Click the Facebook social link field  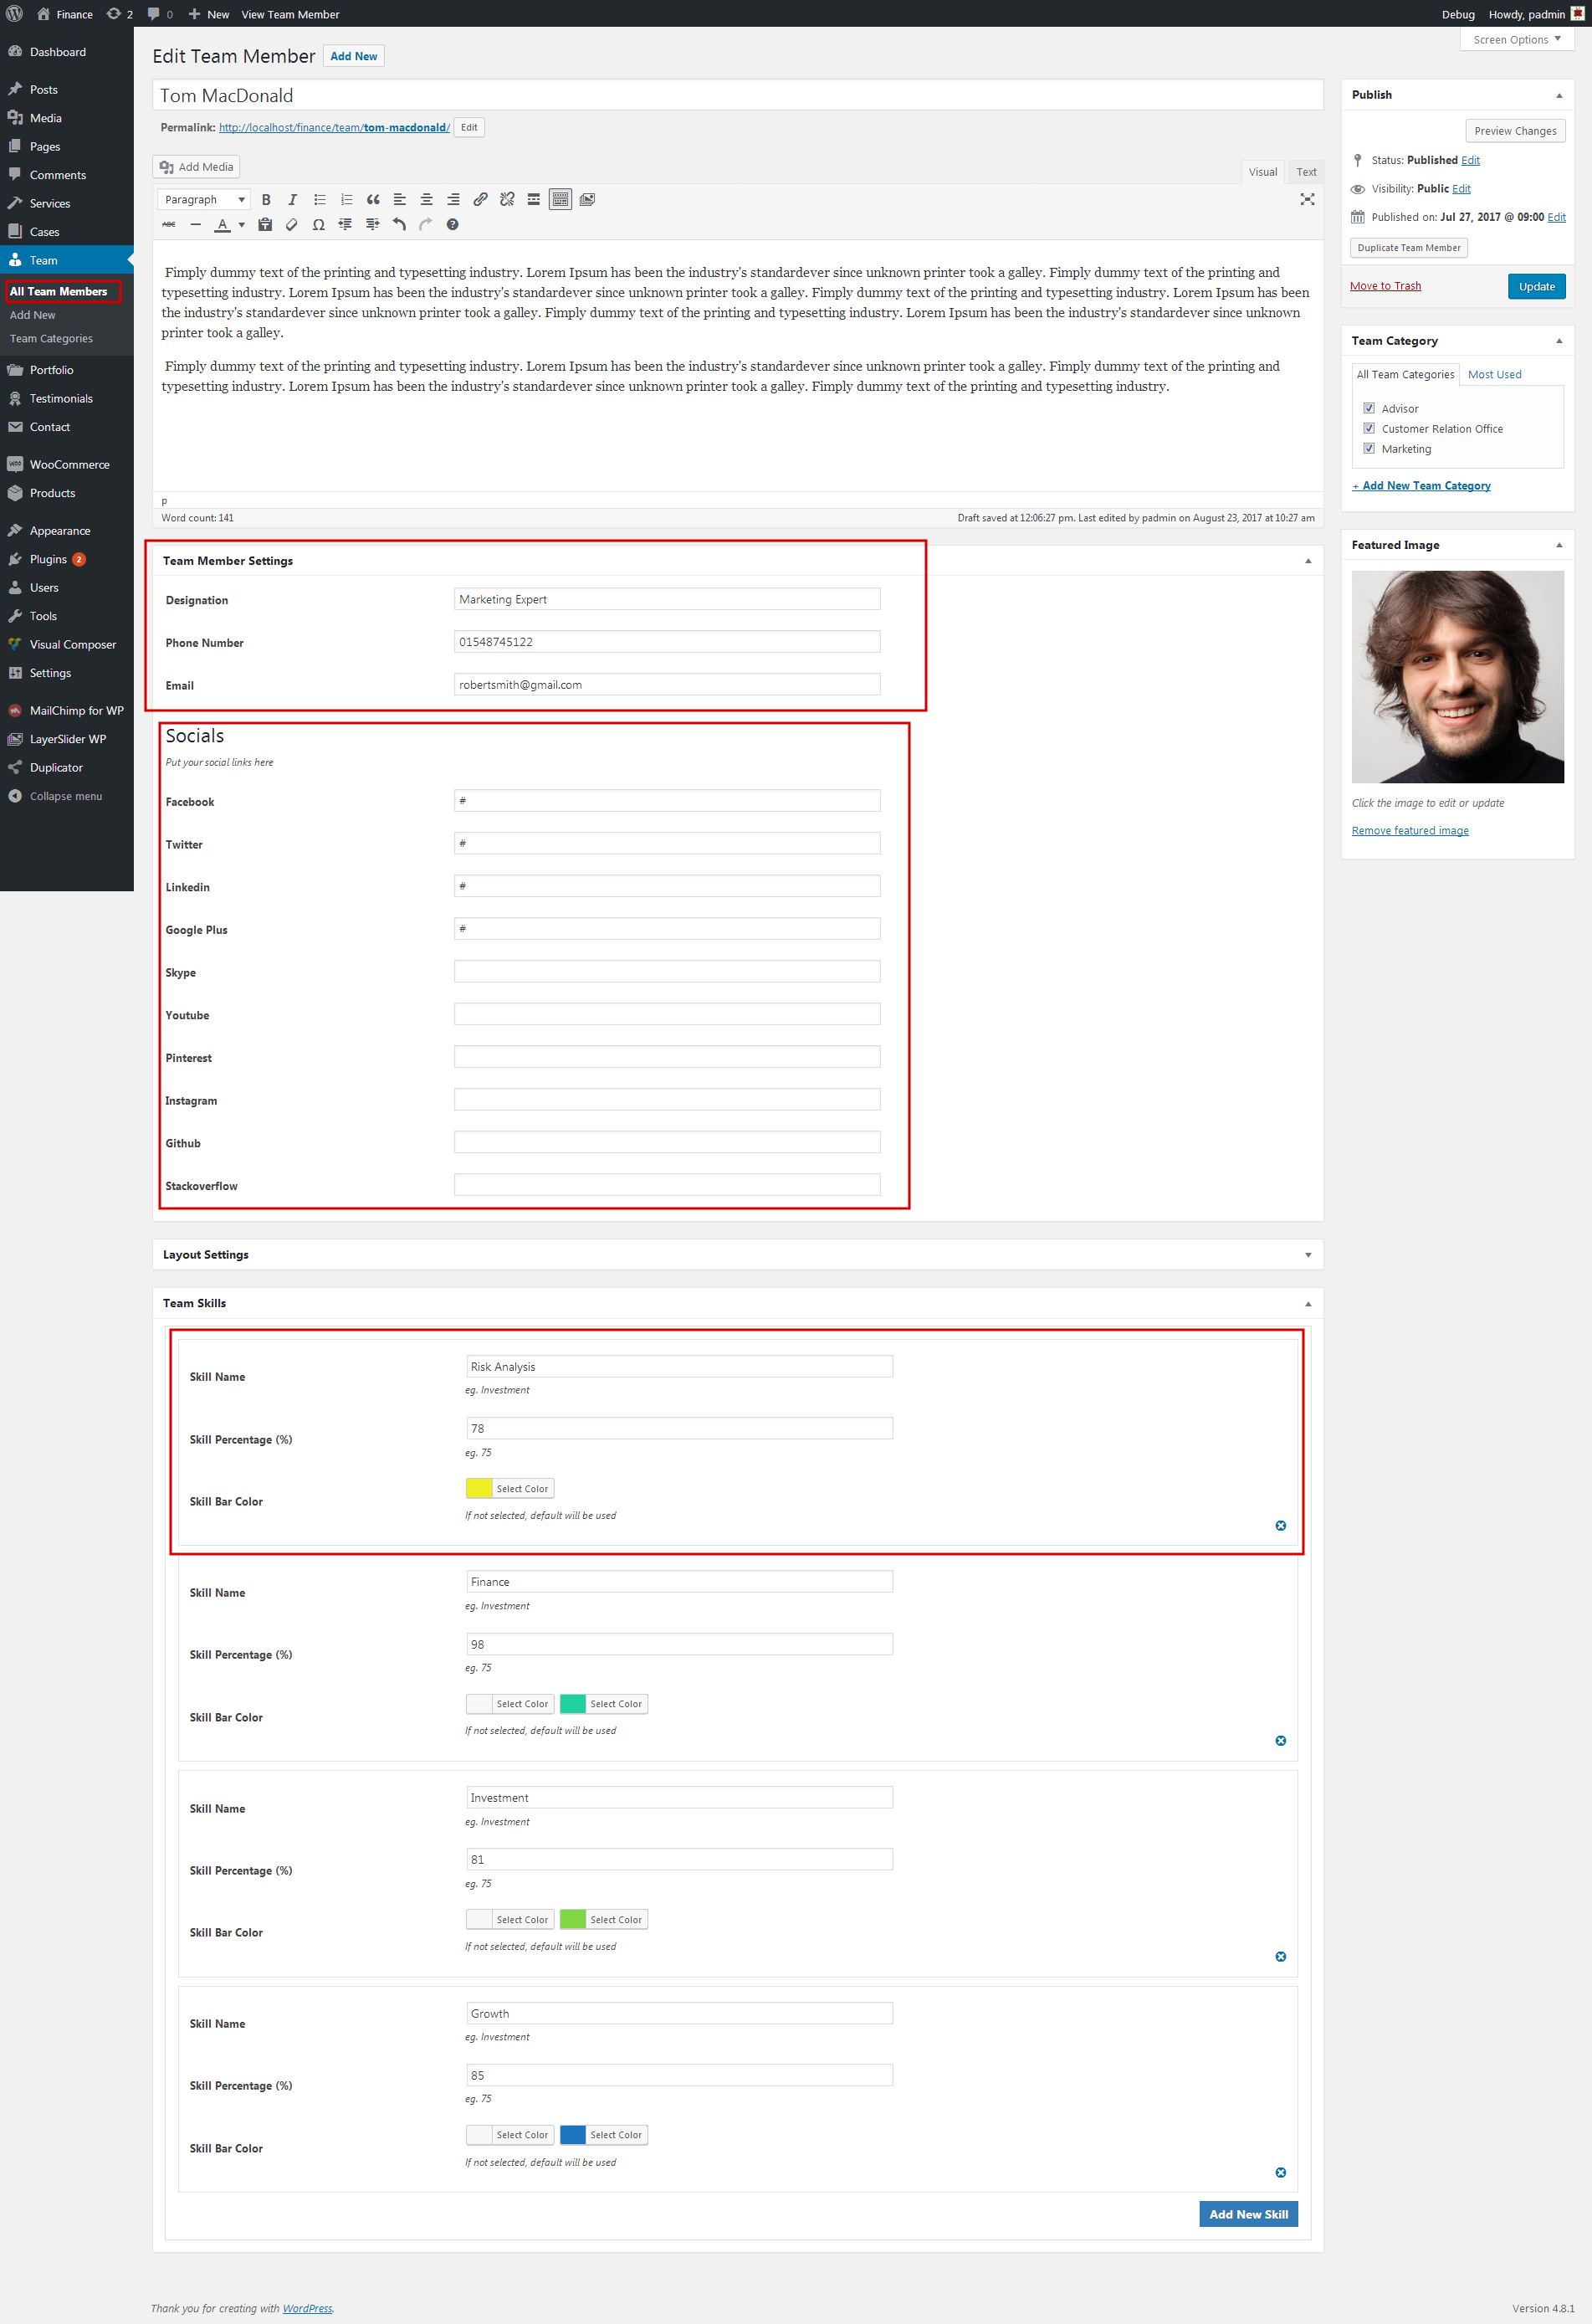[x=668, y=801]
